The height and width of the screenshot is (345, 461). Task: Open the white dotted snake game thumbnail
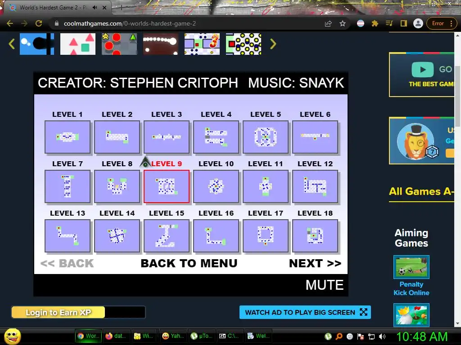(161, 44)
